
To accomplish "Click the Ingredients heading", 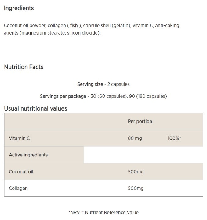I will (x=19, y=8).
